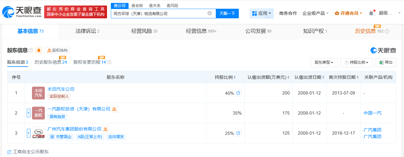Image resolution: width=404 pixels, height=157 pixels.
Task: Switch to the 历史股东信息 sub-tab
Action: click(51, 62)
